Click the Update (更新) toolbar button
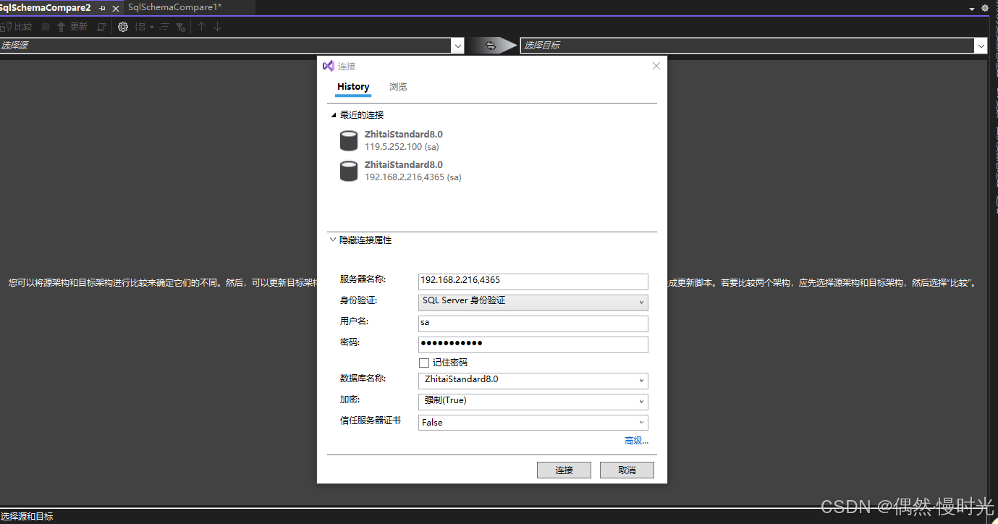This screenshot has height=524, width=998. click(x=72, y=27)
